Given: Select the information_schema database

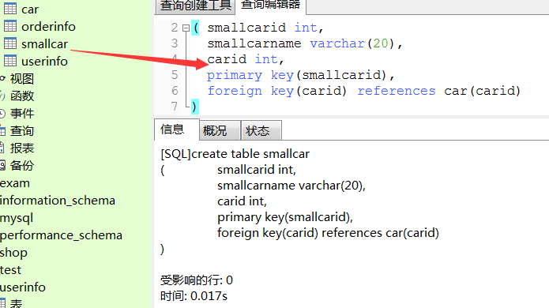Looking at the screenshot, I should click(x=58, y=201).
